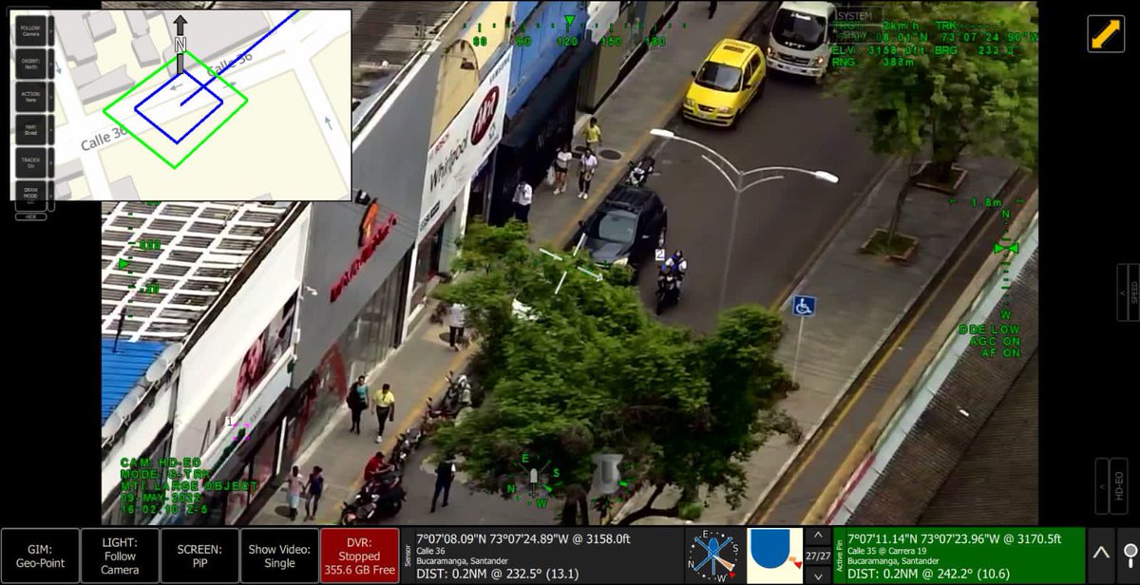The height and width of the screenshot is (585, 1140).
Task: Click Show Video: Single button
Action: 279,556
